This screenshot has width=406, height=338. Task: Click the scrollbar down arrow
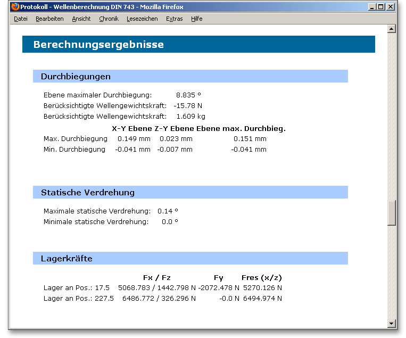point(392,323)
